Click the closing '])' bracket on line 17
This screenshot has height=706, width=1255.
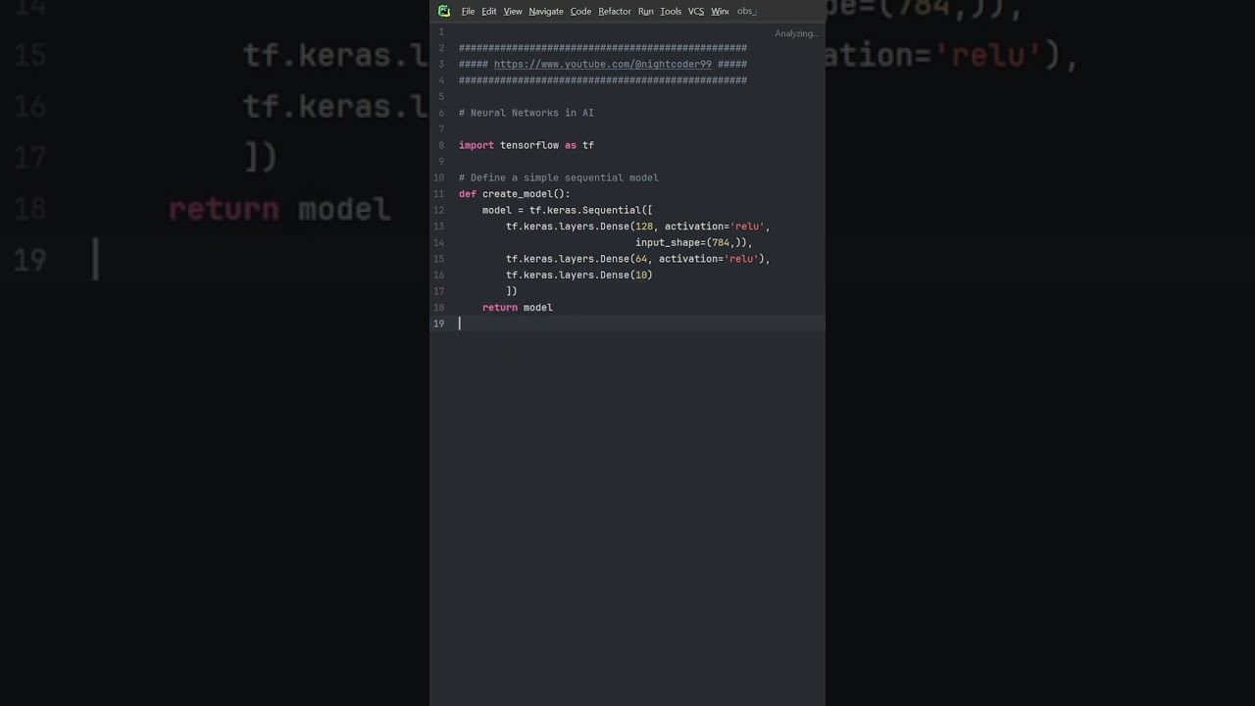tap(512, 291)
